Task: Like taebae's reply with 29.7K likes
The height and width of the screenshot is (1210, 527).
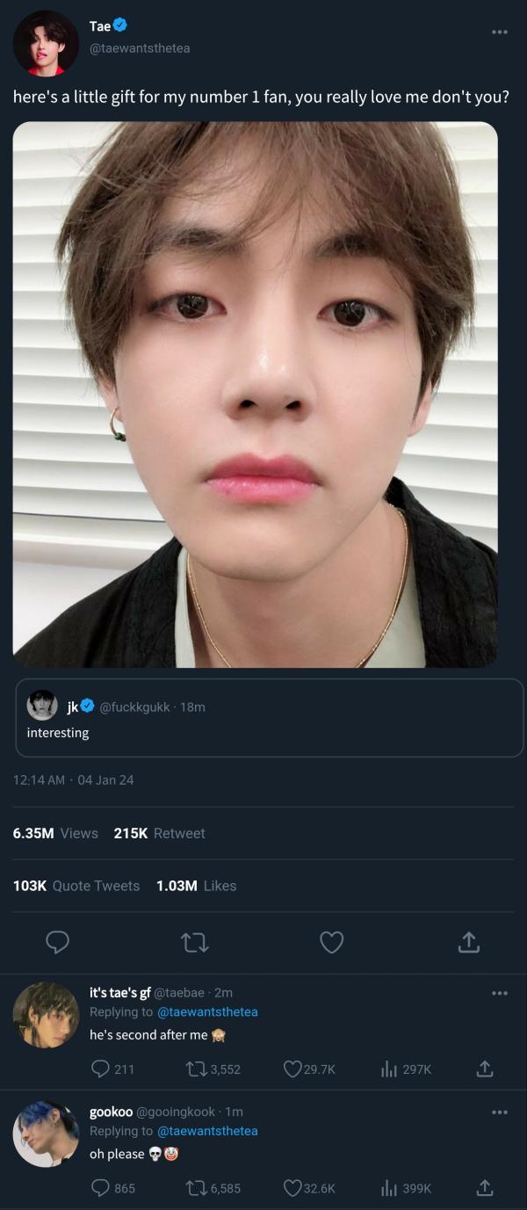Action: pyautogui.click(x=292, y=1069)
